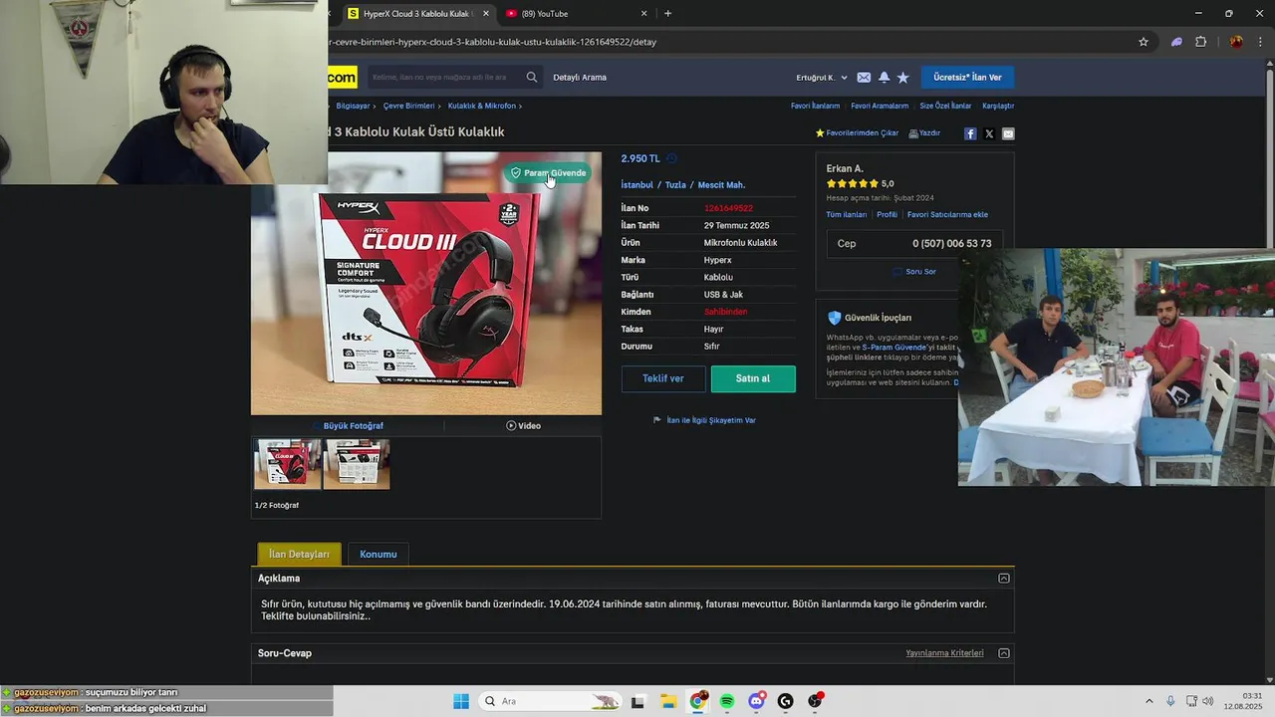Open Yayınlanma Kriterleri link
The image size is (1275, 717).
pos(944,653)
